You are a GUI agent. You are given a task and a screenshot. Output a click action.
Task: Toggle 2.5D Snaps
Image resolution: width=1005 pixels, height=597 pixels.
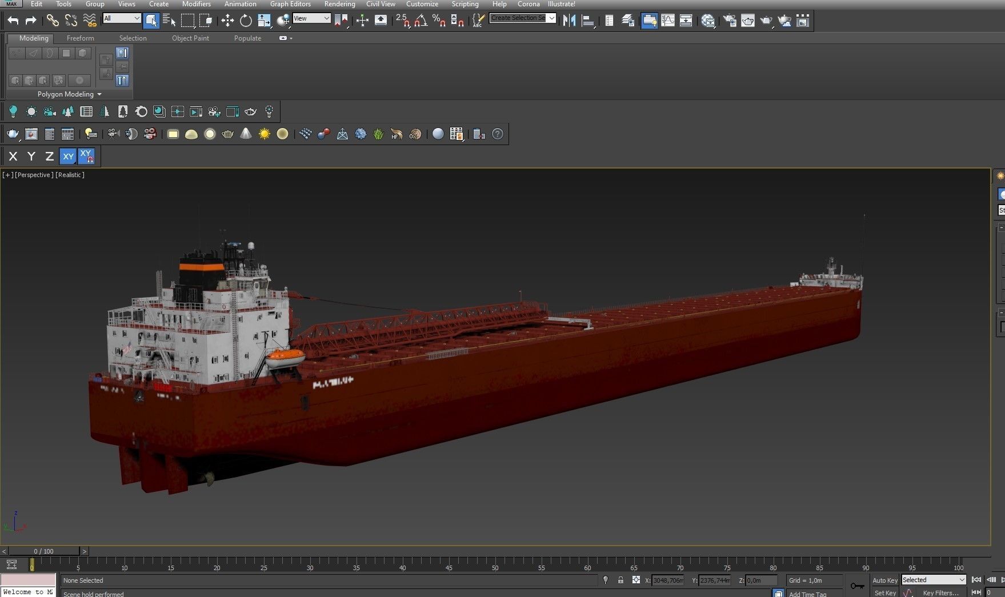click(x=402, y=21)
